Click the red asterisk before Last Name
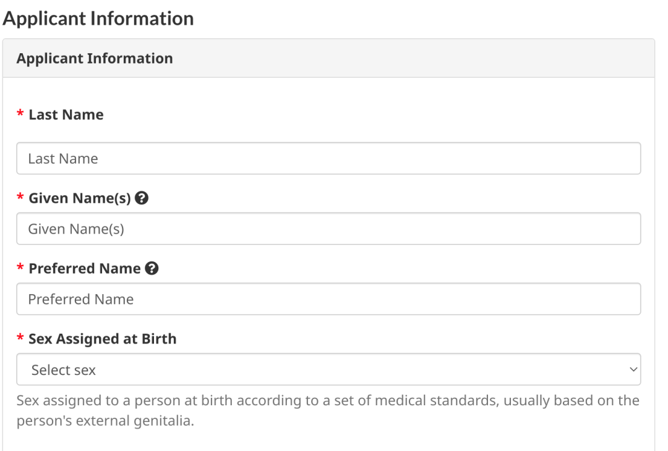 [20, 116]
